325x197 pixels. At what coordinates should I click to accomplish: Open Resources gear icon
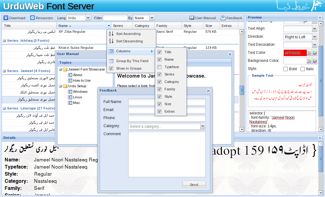(33, 18)
